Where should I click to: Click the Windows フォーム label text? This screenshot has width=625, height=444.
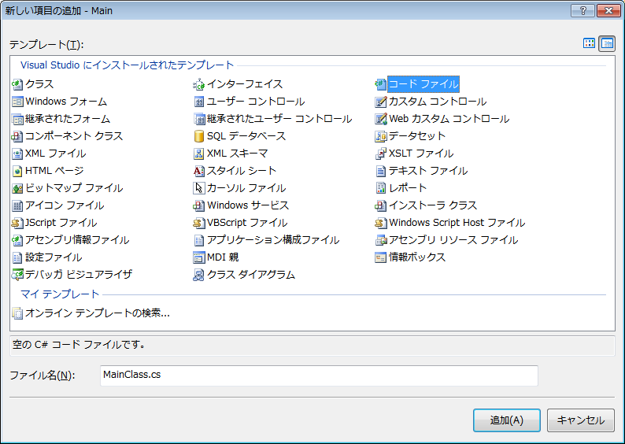tap(66, 102)
